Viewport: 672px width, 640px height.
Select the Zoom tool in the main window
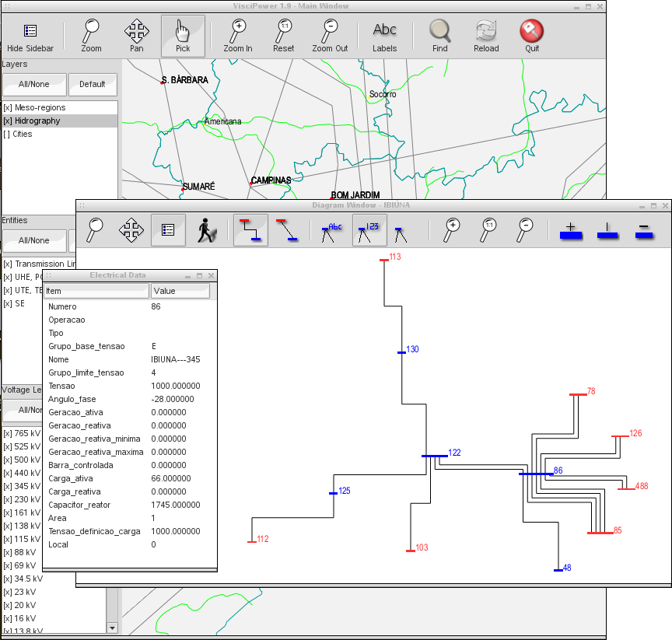[91, 37]
